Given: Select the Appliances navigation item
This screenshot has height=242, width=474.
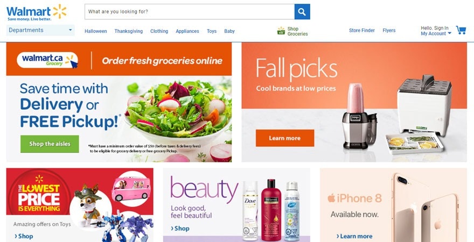Looking at the screenshot, I should click(187, 31).
